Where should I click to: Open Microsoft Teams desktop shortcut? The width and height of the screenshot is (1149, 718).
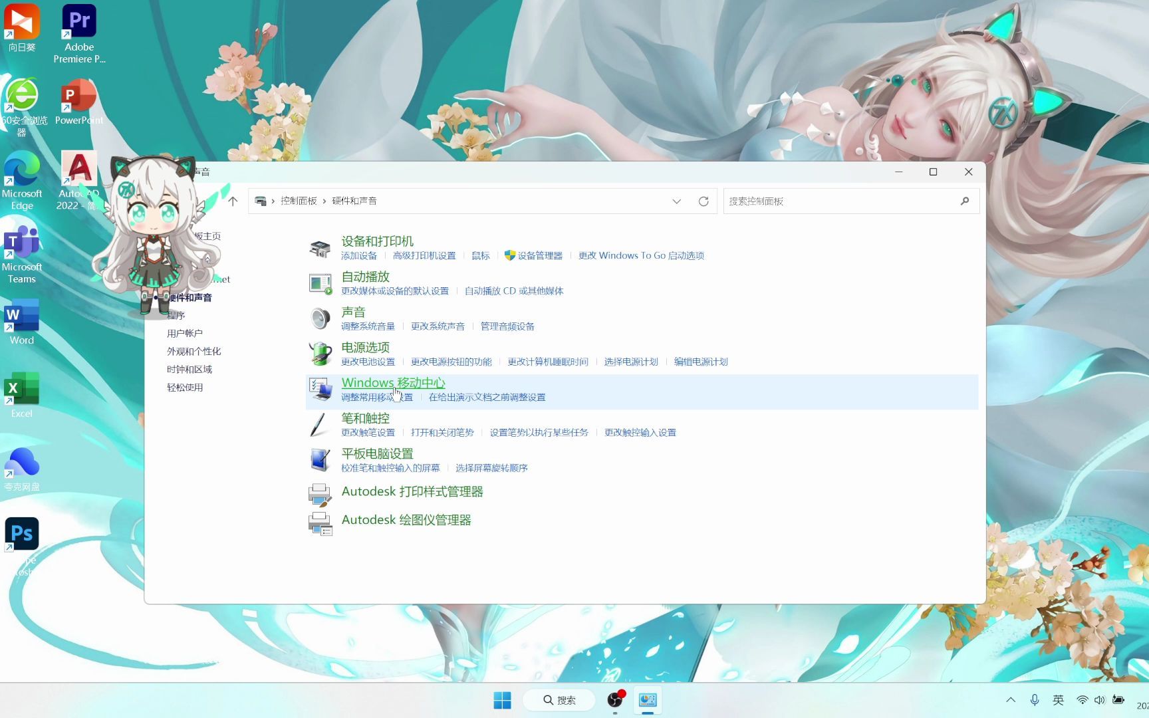click(22, 255)
